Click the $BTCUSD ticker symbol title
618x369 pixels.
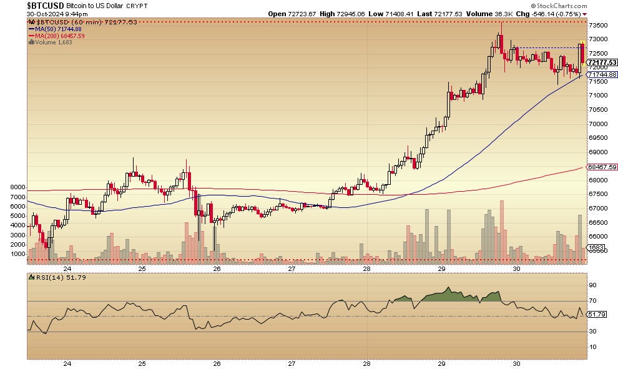coord(46,6)
